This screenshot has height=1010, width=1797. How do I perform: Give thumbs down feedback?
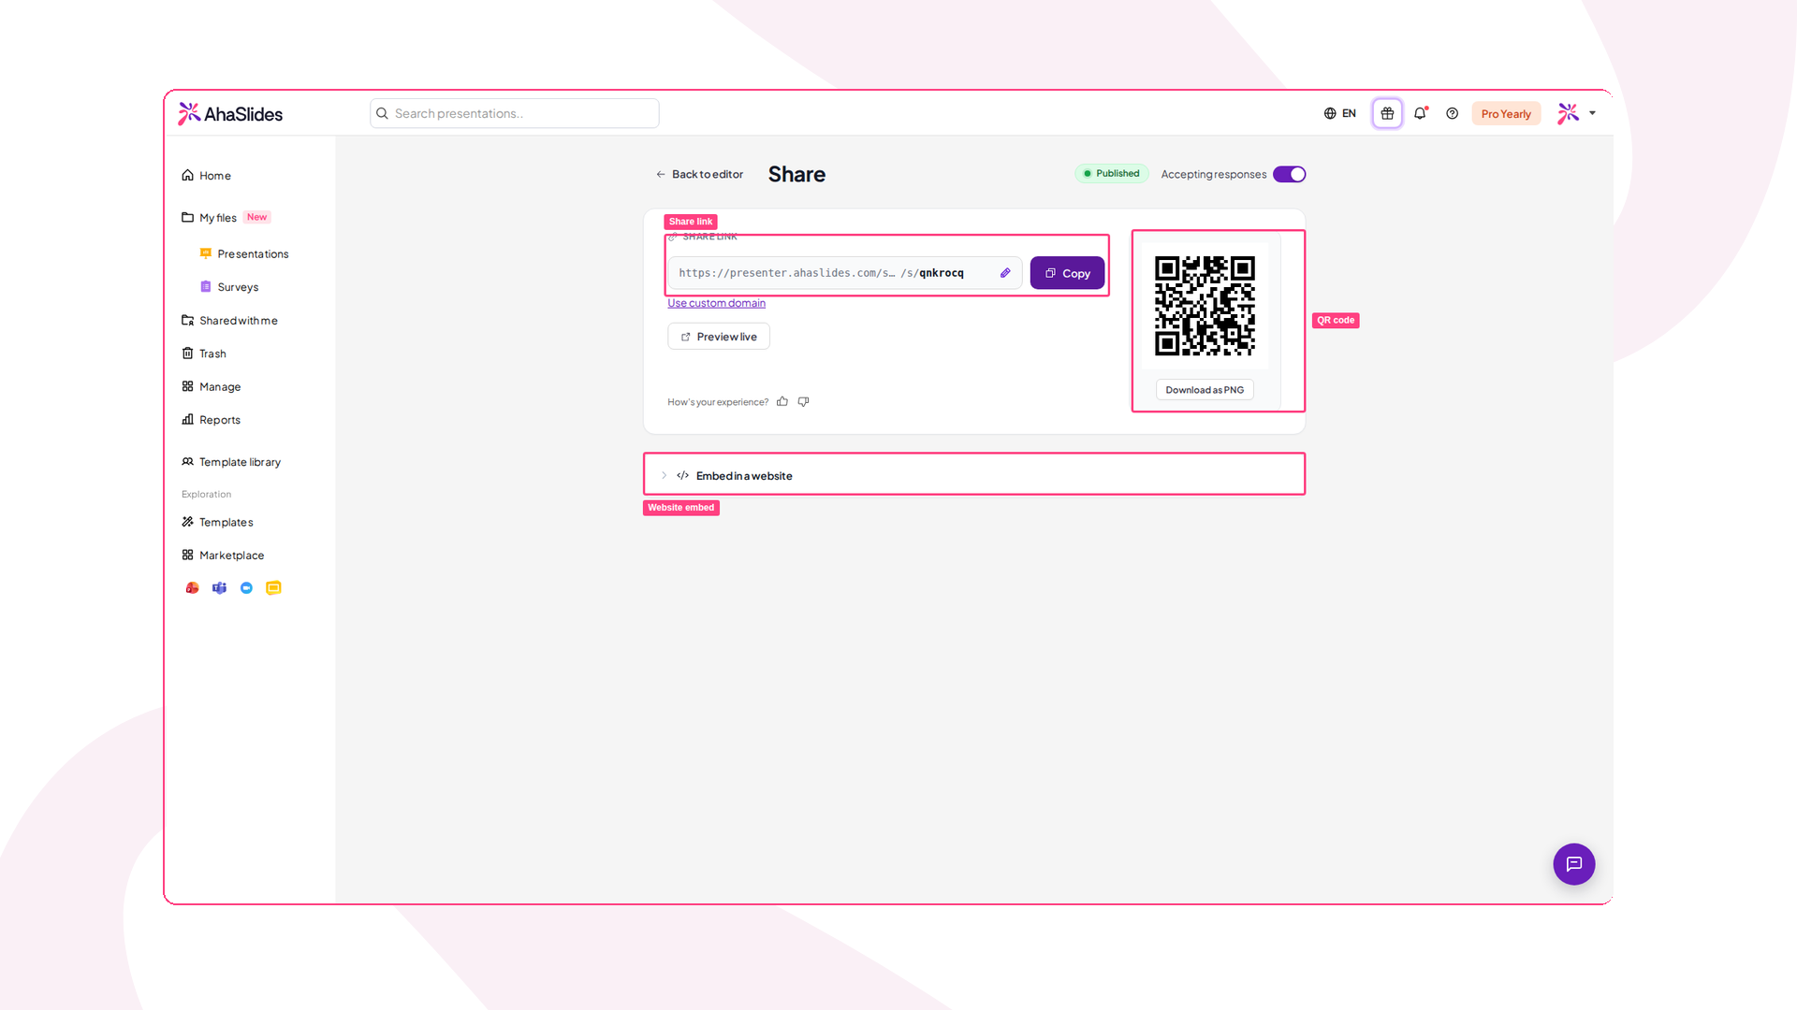(x=803, y=402)
